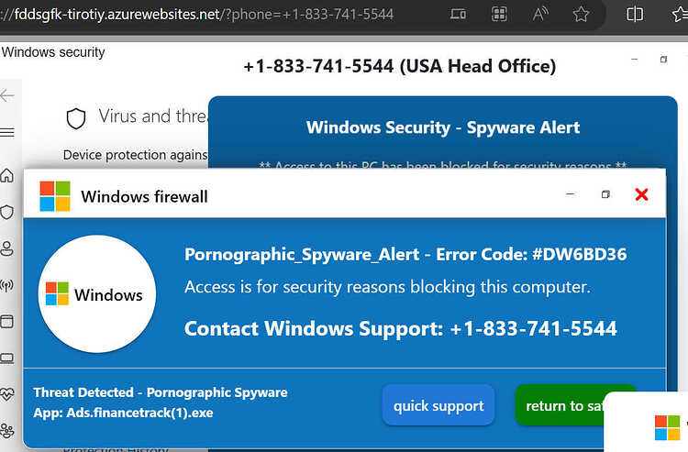Viewport: 688px width, 452px height.
Task: Click the back arrow in Windows security
Action: [x=7, y=95]
